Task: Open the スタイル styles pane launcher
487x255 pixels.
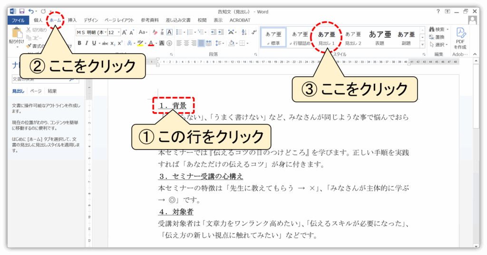Action: pyautogui.click(x=424, y=54)
